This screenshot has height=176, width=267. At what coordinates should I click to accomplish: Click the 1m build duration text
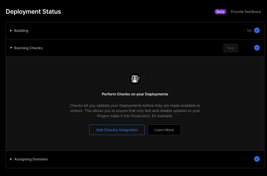click(x=249, y=31)
